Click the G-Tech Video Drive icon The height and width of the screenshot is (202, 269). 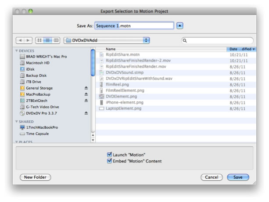tap(22, 107)
